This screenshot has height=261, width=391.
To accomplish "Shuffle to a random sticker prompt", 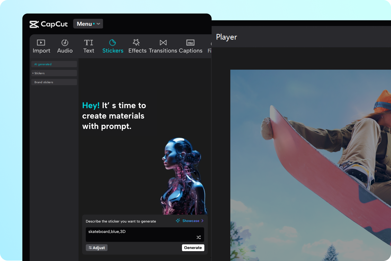I will coord(199,237).
